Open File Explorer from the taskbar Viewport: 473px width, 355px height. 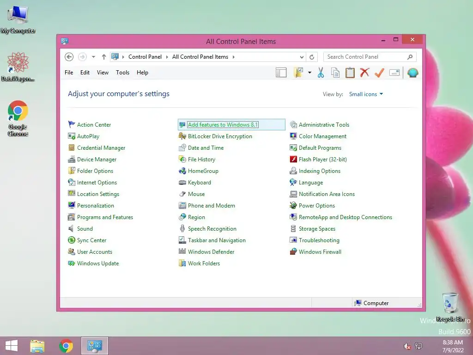pos(37,346)
